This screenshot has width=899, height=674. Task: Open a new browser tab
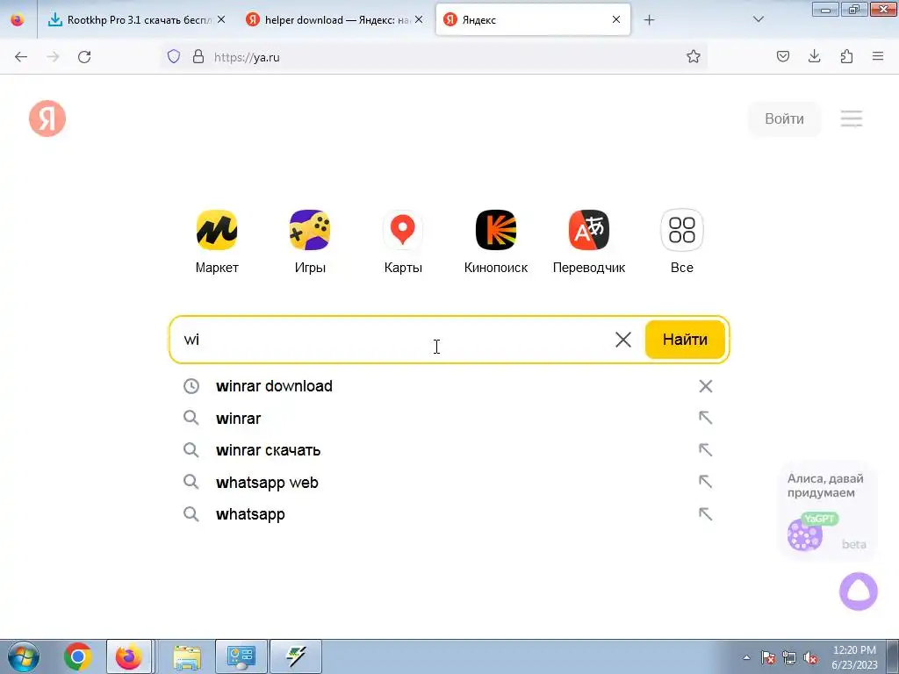pos(649,20)
